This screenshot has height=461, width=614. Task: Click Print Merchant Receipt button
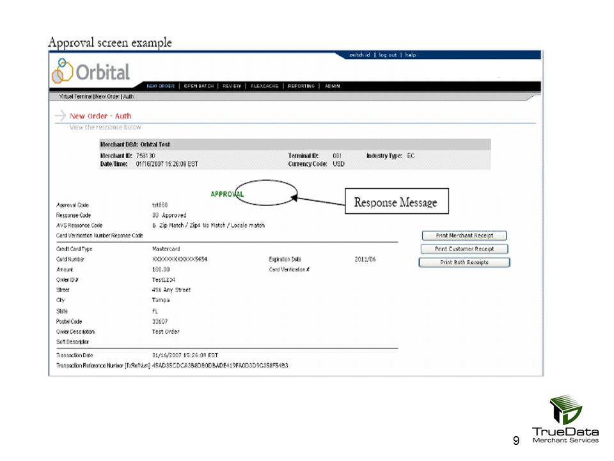pos(464,236)
